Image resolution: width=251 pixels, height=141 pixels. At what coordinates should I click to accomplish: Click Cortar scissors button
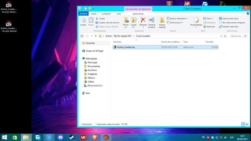pos(100,18)
